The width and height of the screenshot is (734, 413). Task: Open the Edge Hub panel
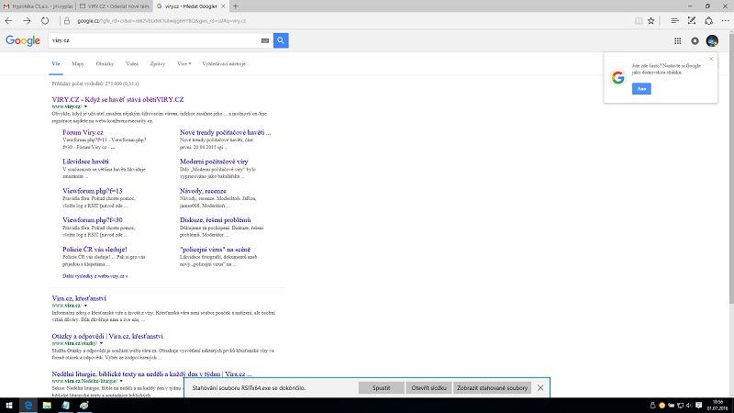674,20
